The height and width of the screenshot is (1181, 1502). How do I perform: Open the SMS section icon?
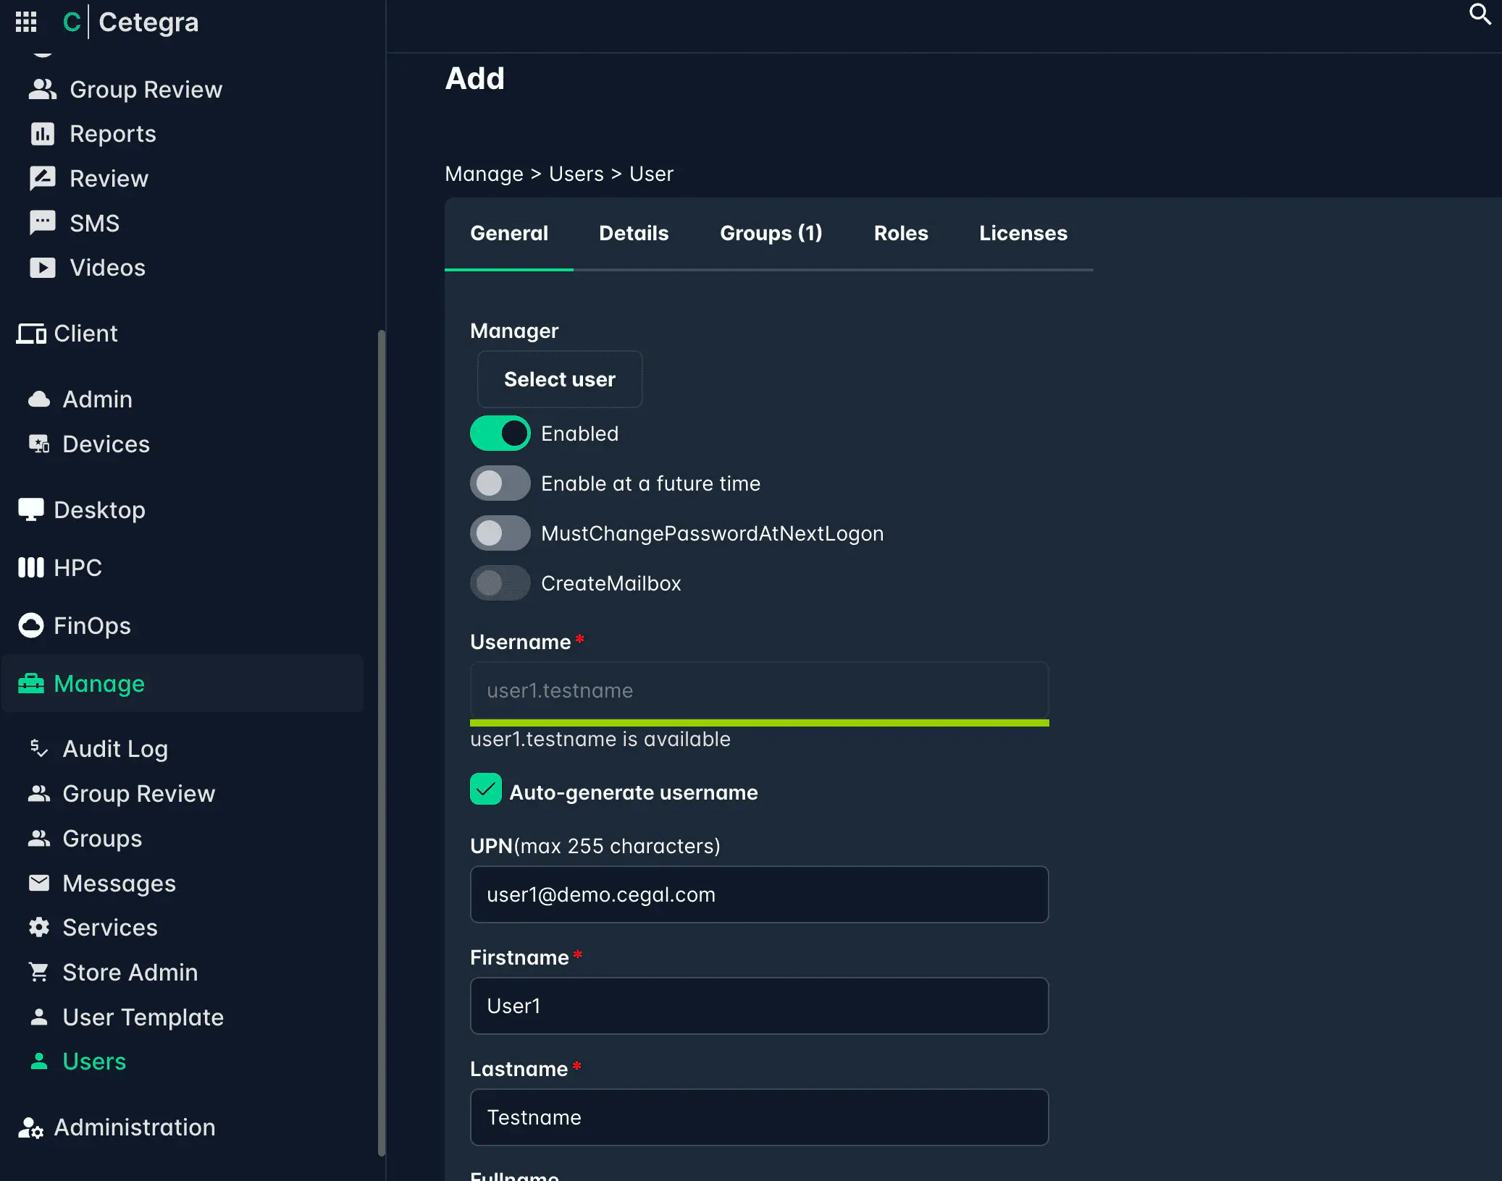pyautogui.click(x=42, y=223)
